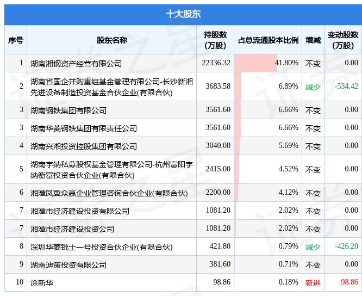
Task: Click shareholder 湖南迪策投资有限公司
Action: [68, 265]
